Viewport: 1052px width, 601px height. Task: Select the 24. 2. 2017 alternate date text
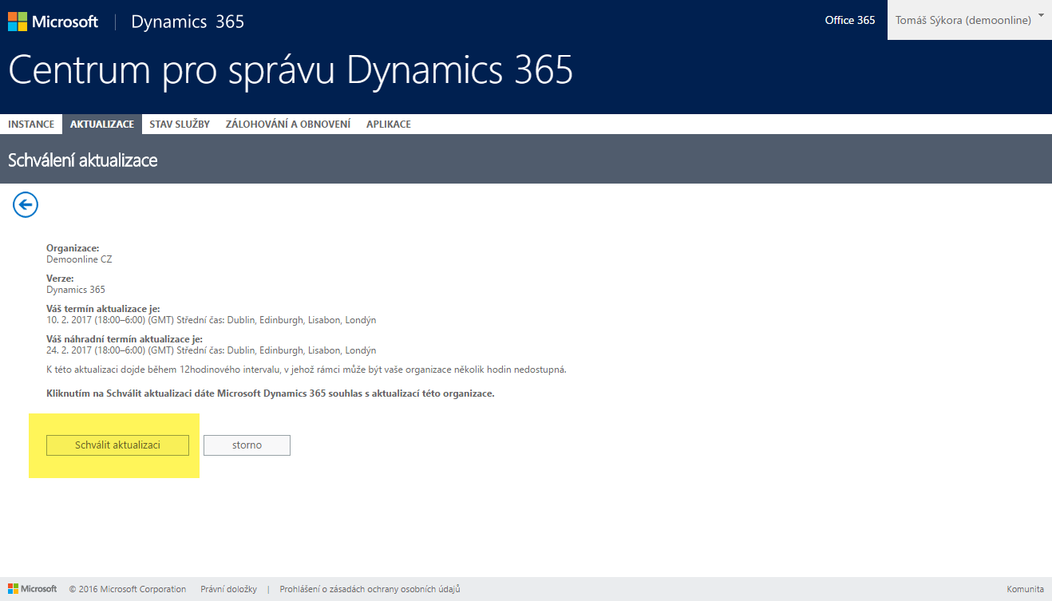coord(211,350)
